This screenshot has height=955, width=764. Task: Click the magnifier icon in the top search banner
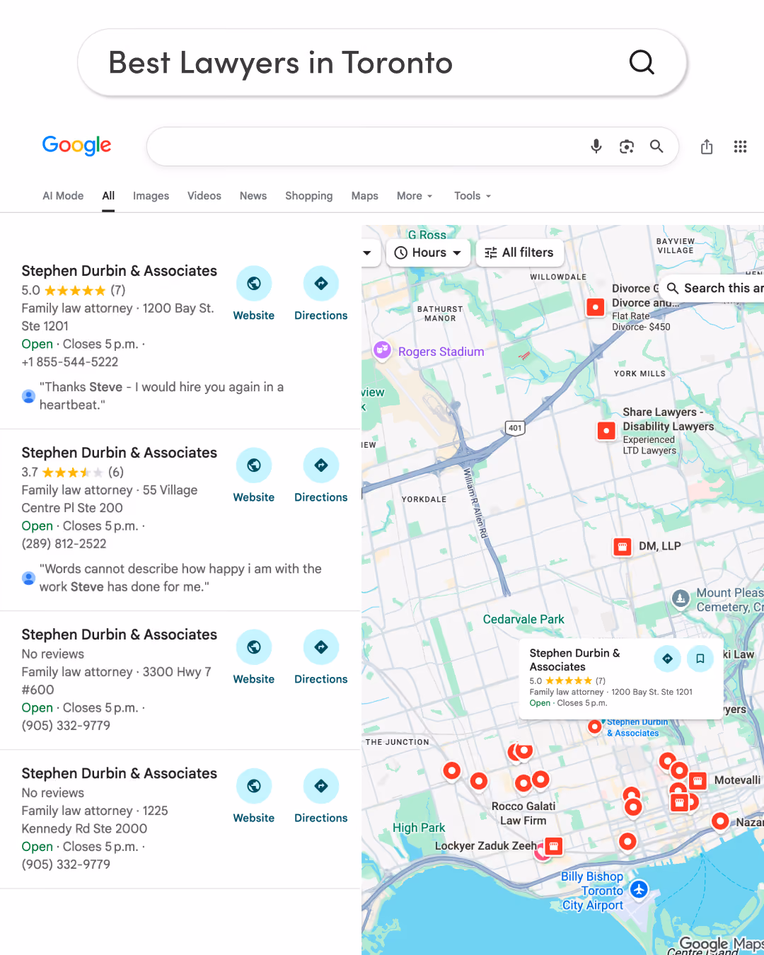point(642,62)
